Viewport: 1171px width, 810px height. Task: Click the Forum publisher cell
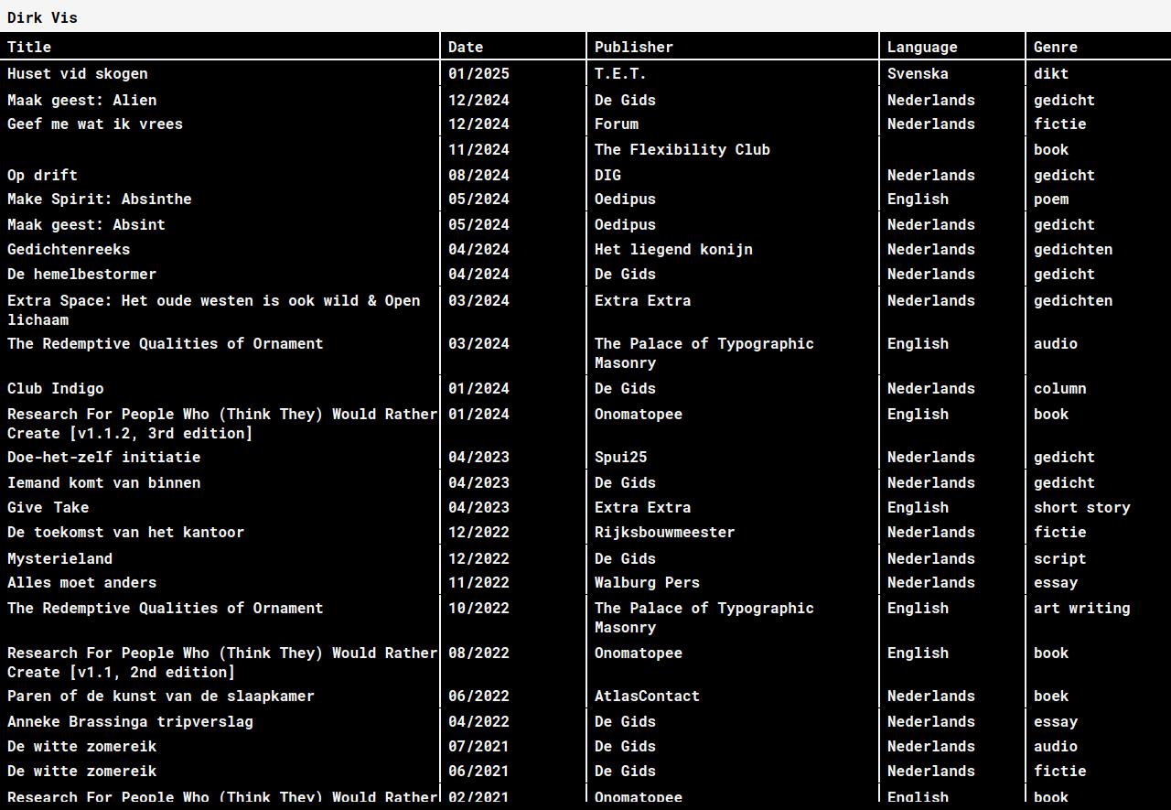point(617,124)
